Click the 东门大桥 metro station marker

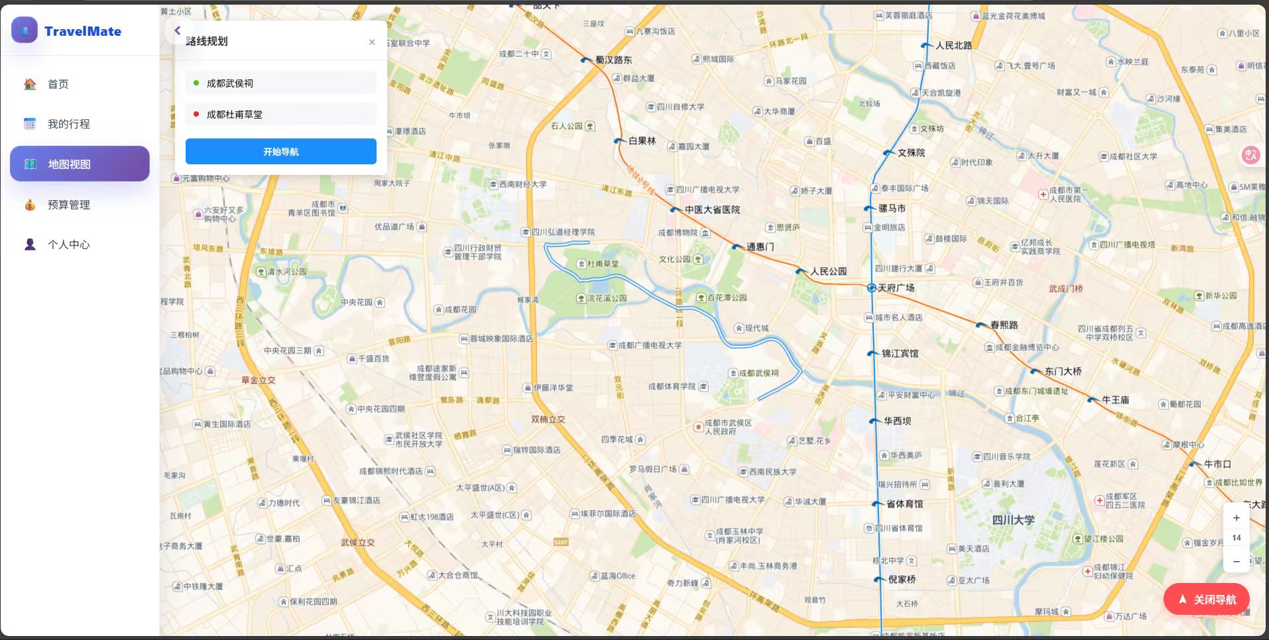coord(1035,371)
